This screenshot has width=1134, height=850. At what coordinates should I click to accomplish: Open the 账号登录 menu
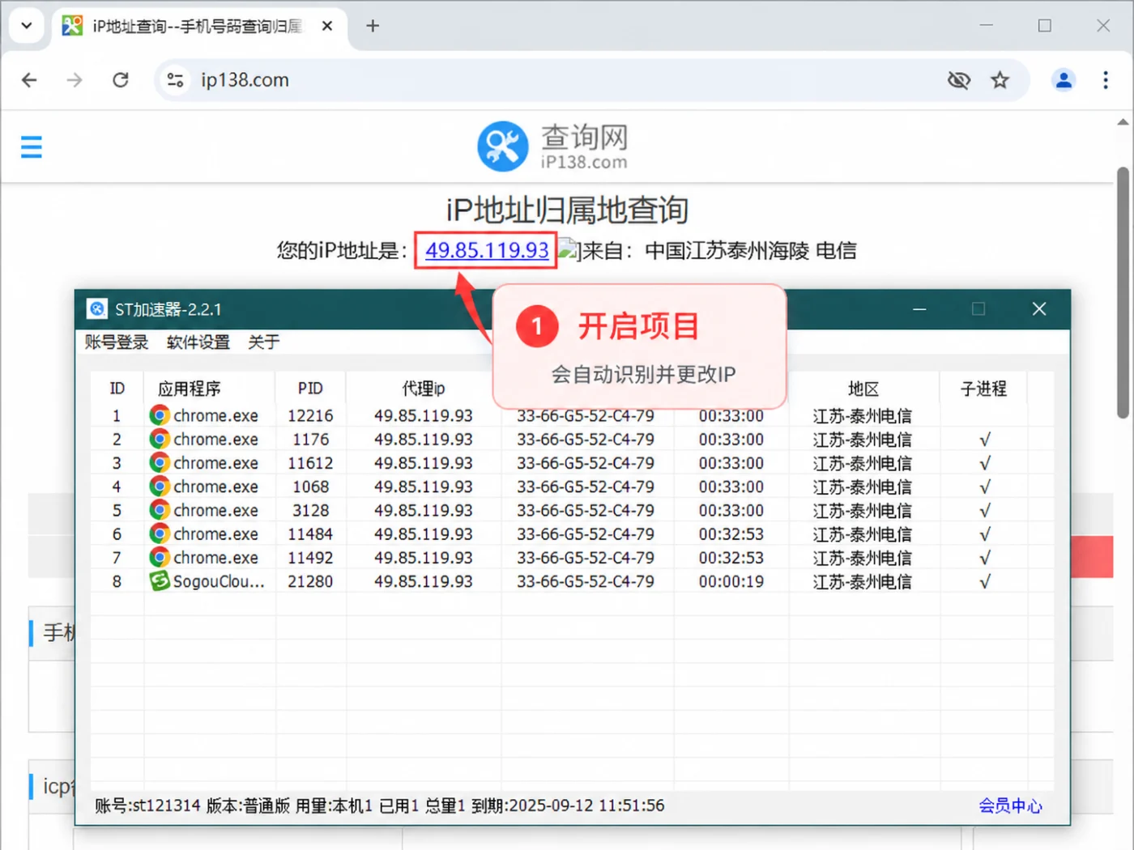tap(117, 342)
